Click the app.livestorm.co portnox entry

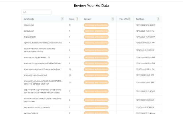click(43, 91)
